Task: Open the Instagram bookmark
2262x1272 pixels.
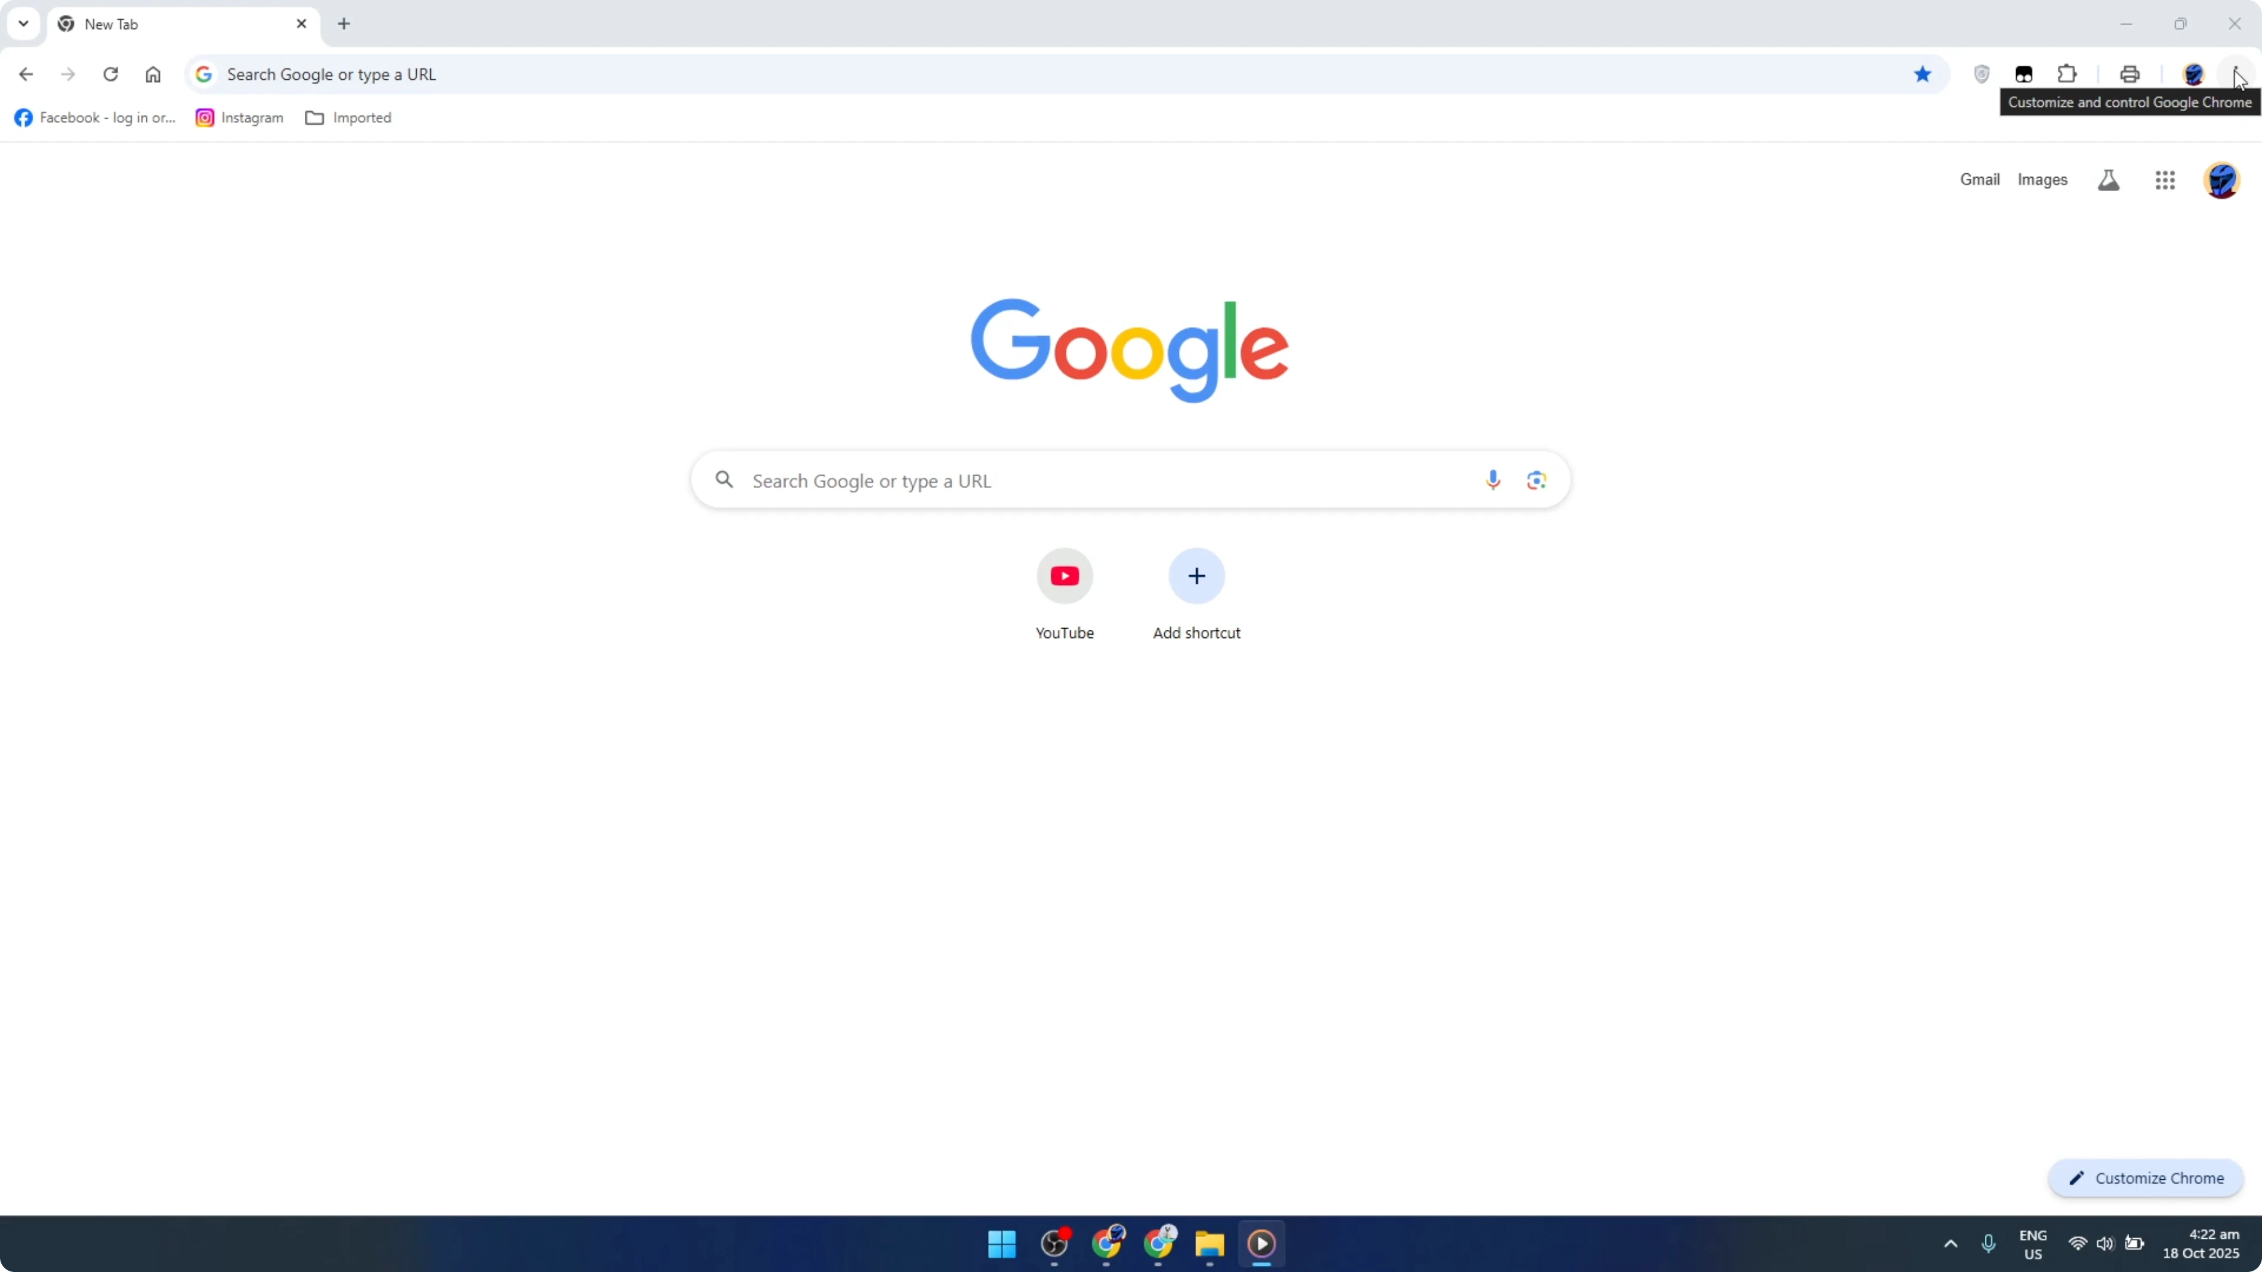Action: 240,117
